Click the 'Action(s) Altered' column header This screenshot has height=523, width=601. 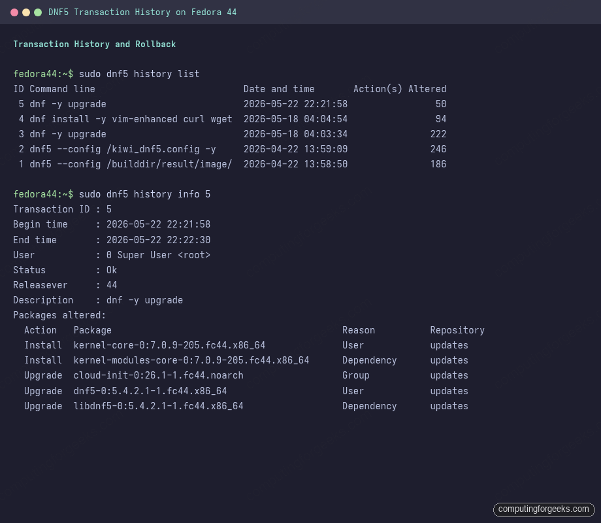pyautogui.click(x=400, y=89)
